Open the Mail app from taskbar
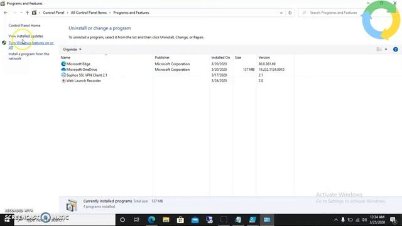This screenshot has width=402, height=226. (195, 220)
